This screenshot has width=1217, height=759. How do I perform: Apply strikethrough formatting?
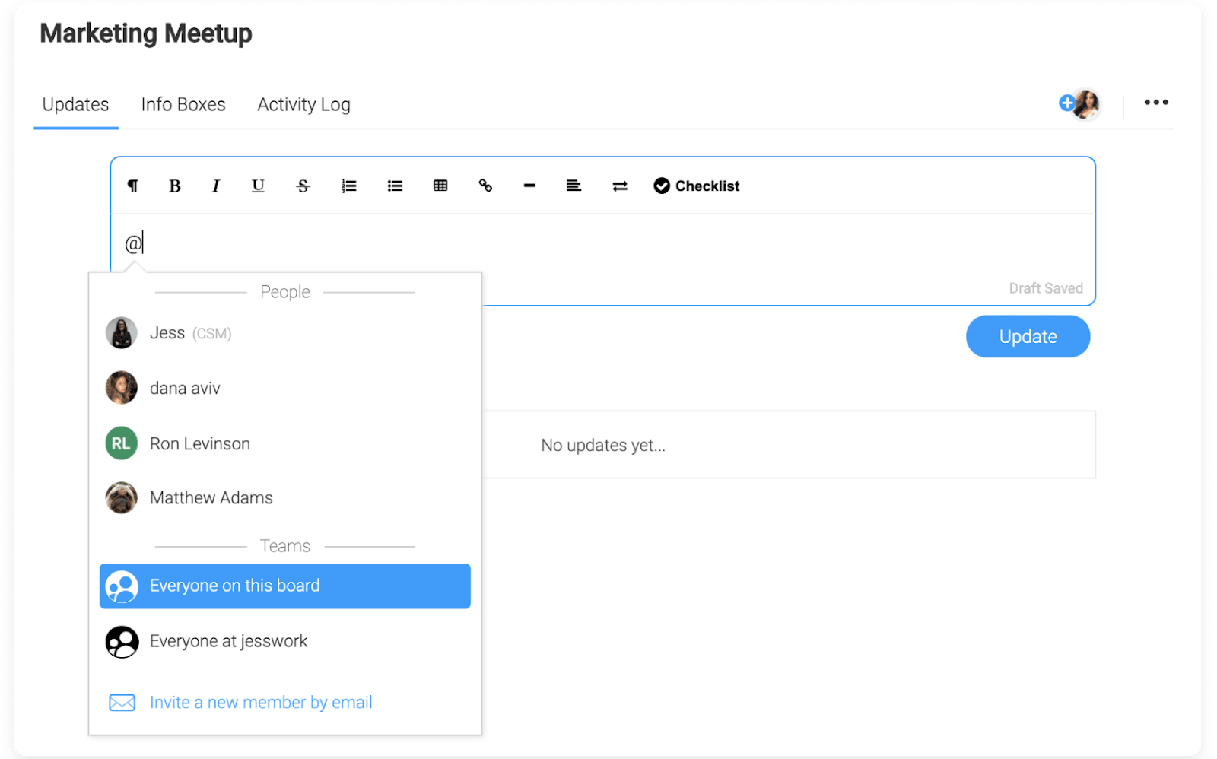click(303, 186)
